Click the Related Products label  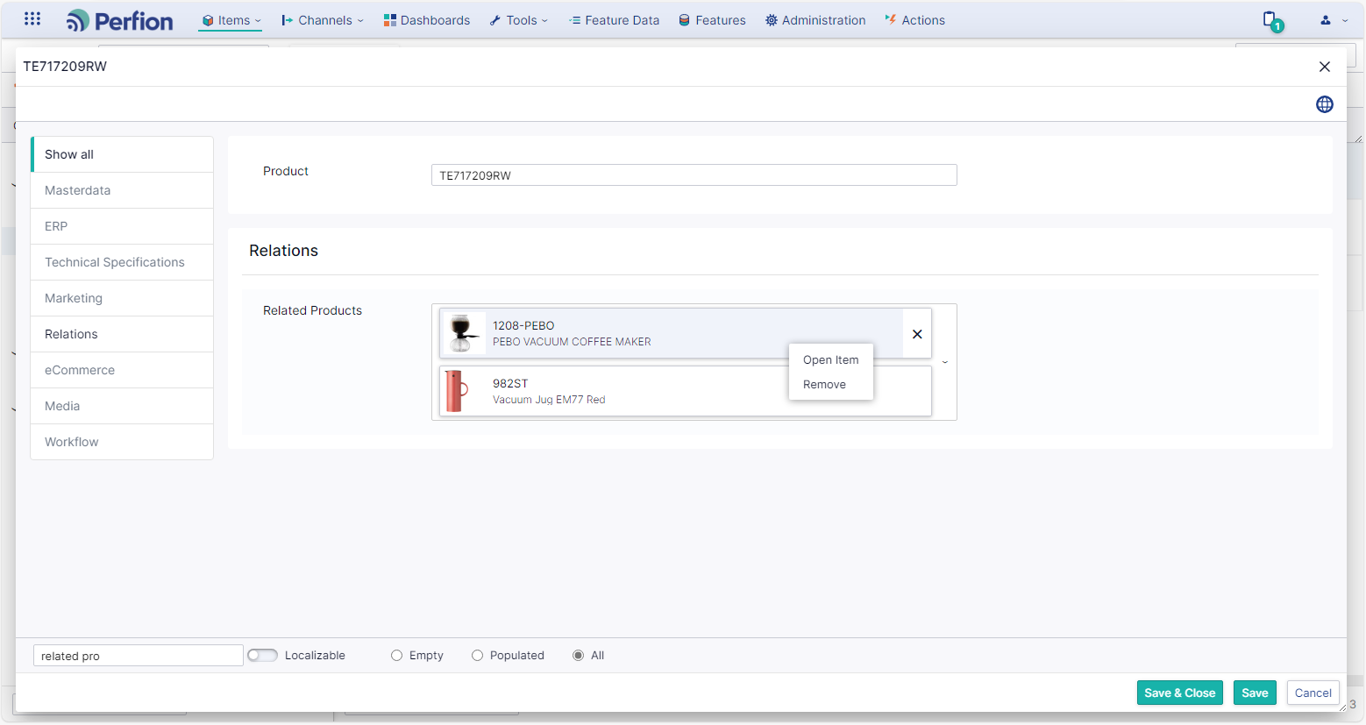[x=312, y=310]
